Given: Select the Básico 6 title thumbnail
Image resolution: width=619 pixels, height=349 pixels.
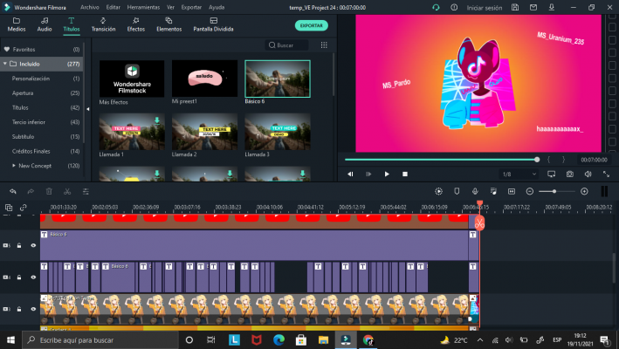Looking at the screenshot, I should 278,79.
